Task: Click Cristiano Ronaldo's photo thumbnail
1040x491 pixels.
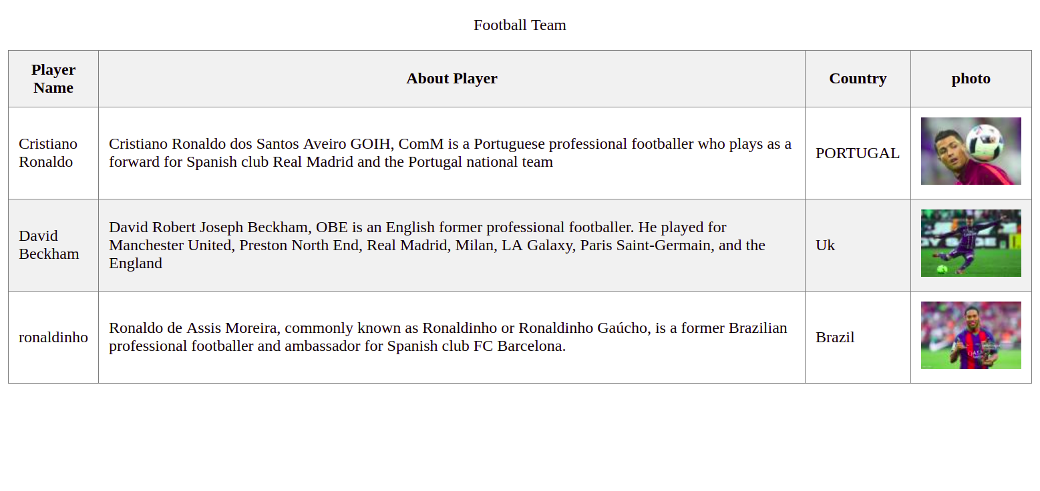Action: (971, 151)
